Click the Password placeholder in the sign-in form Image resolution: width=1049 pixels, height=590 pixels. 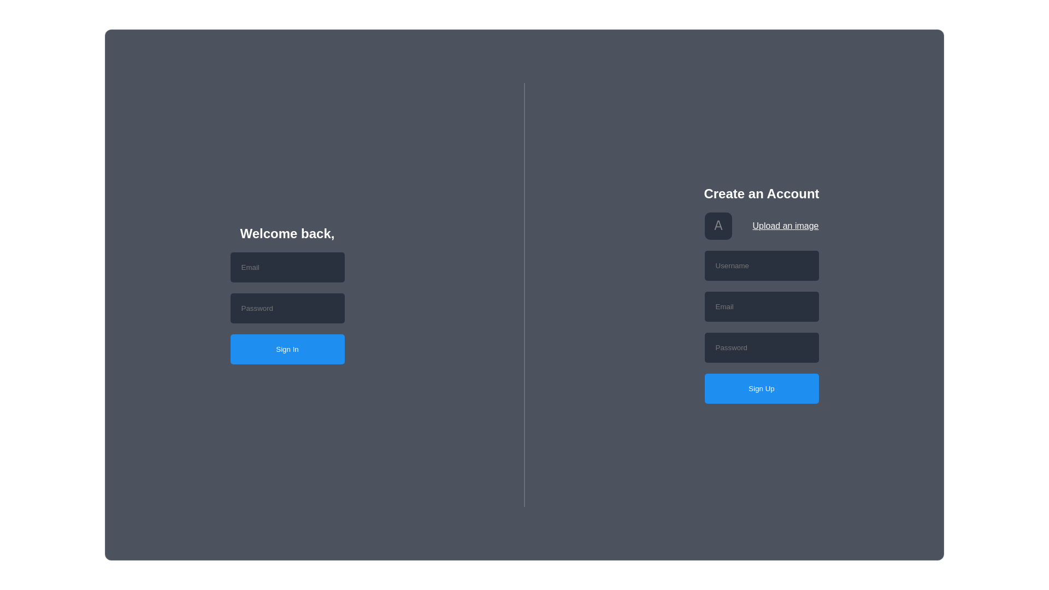pos(257,308)
